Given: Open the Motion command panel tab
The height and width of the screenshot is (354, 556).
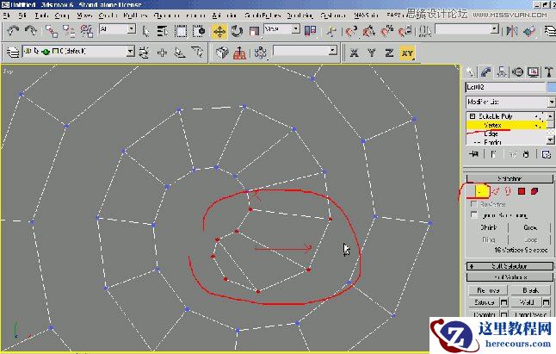Looking at the screenshot, I should pyautogui.click(x=517, y=72).
